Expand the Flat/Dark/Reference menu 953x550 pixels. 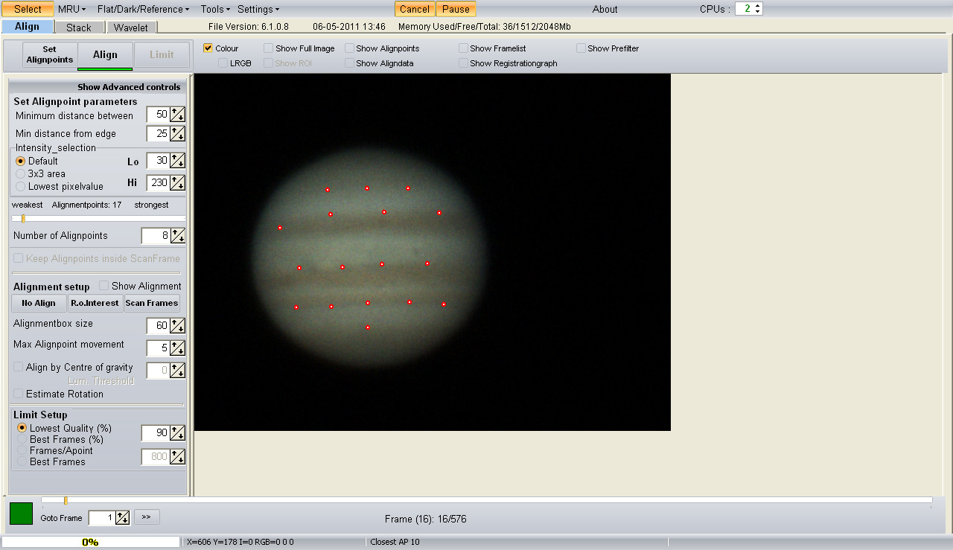click(x=143, y=9)
